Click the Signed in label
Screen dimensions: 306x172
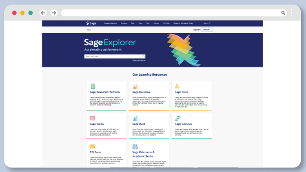click(x=197, y=30)
